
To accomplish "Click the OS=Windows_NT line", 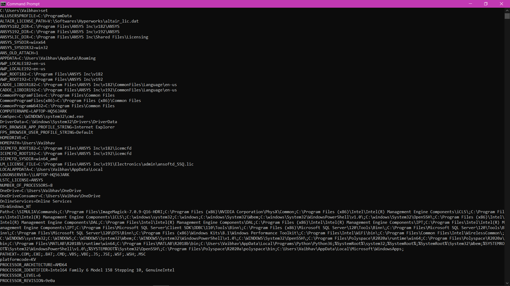I will [15, 207].
